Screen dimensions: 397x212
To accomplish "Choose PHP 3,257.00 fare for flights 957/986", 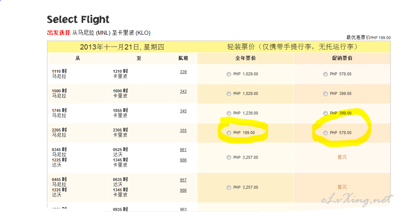I will coord(229,188).
